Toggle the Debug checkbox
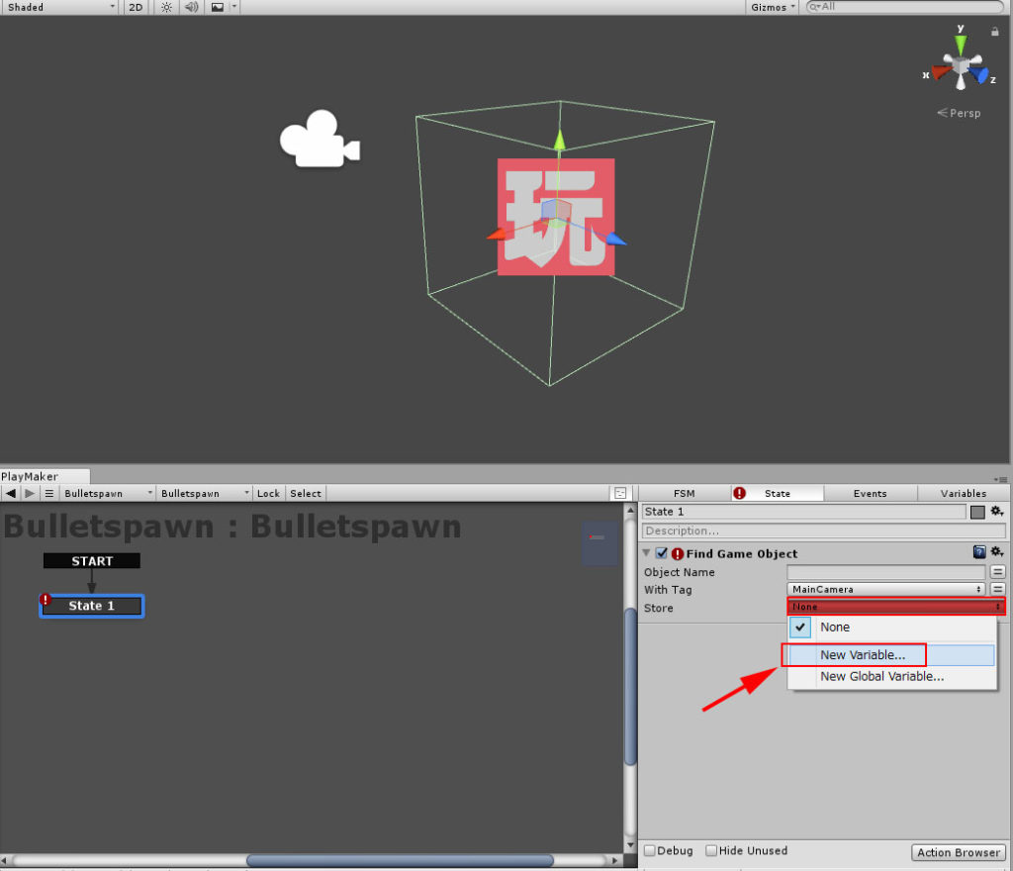The width and height of the screenshot is (1013, 871). (x=648, y=850)
